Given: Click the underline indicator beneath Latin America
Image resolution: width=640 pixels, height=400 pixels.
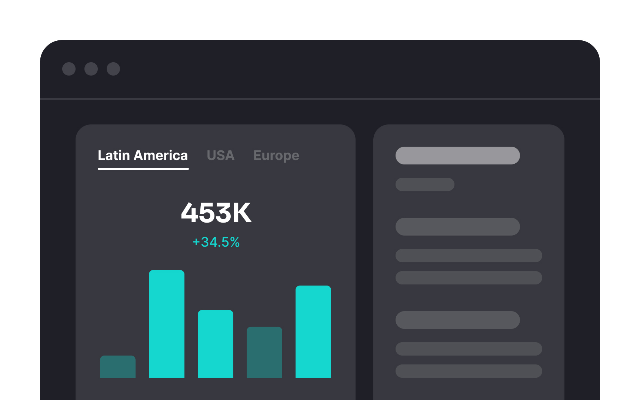Looking at the screenshot, I should pos(143,169).
